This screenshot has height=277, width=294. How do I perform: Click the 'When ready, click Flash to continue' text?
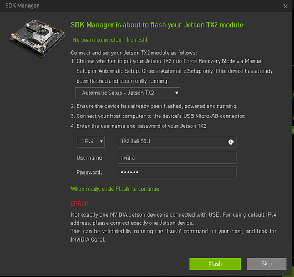coord(115,189)
